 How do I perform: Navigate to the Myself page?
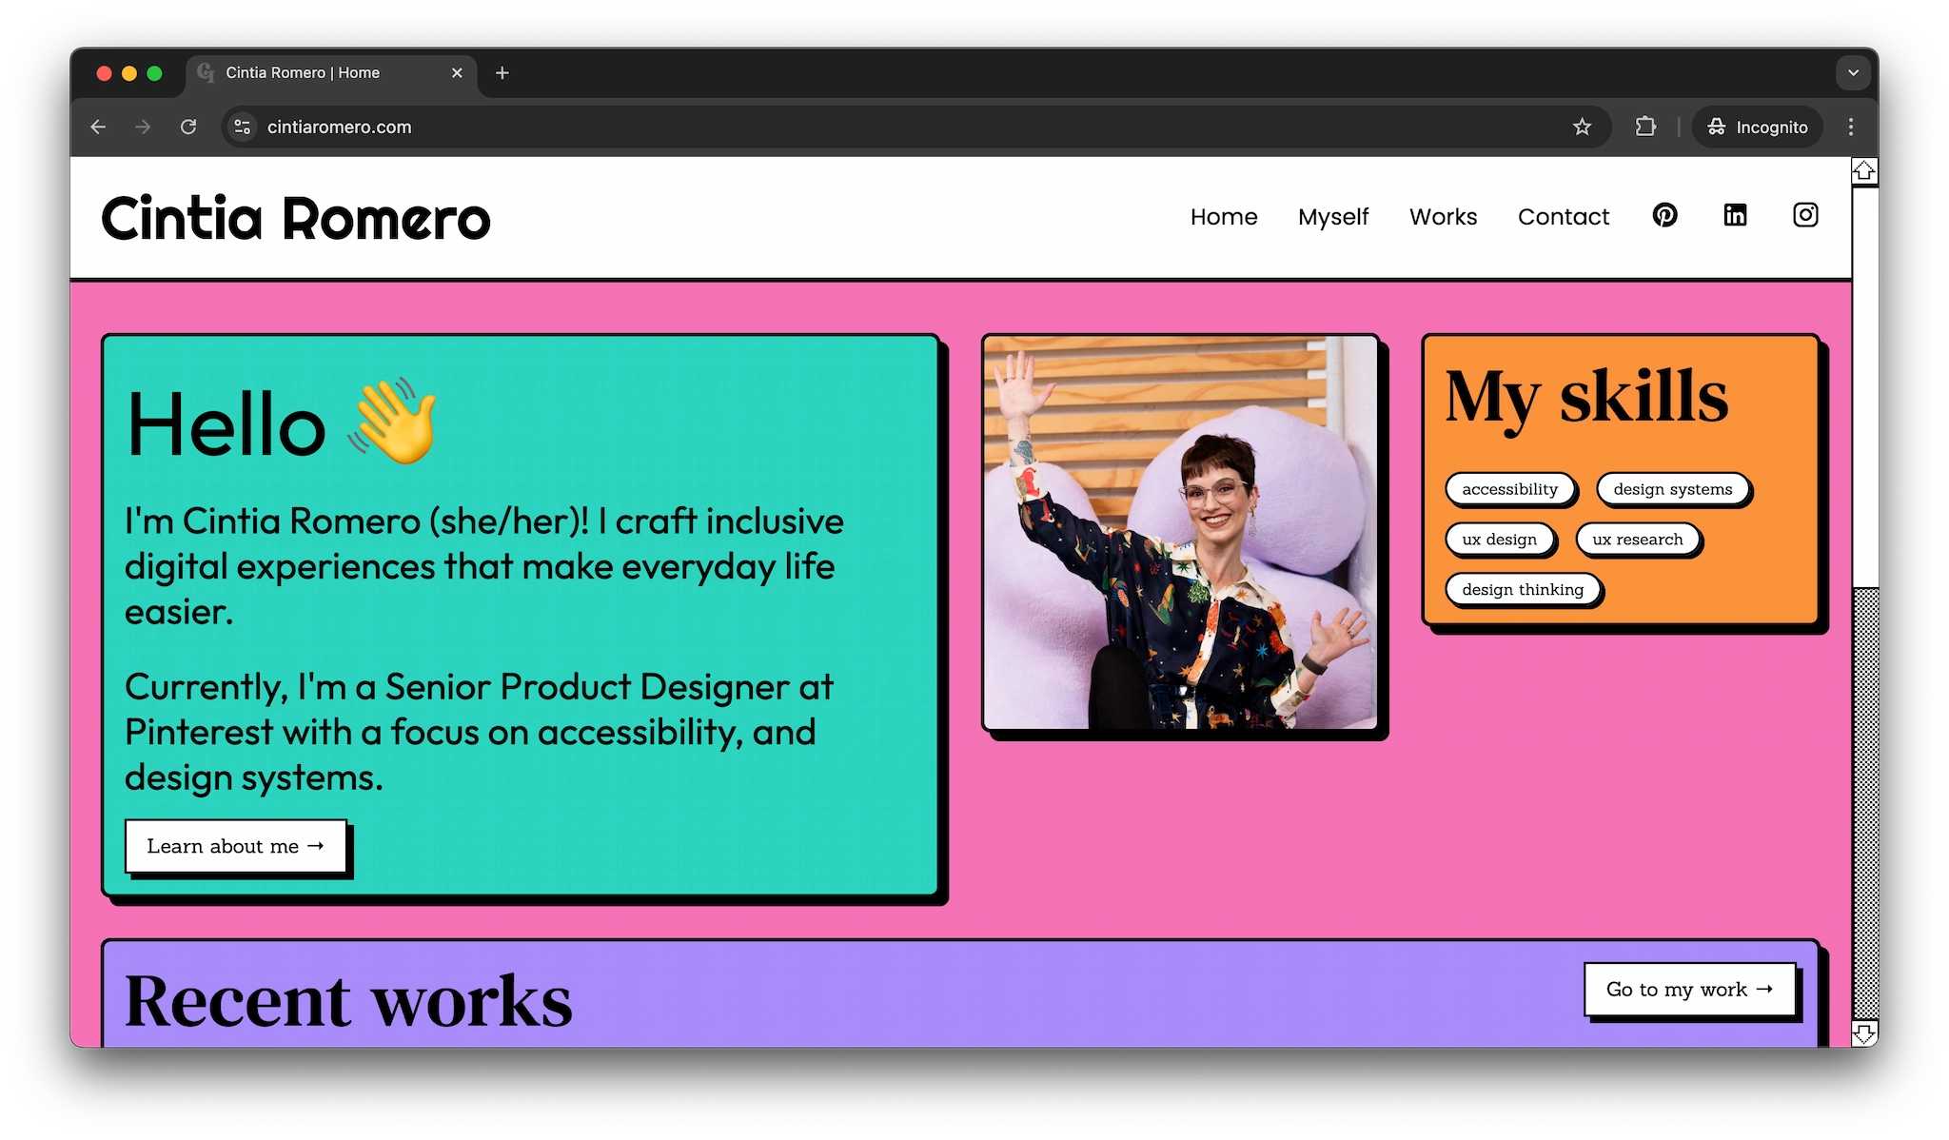[1332, 217]
